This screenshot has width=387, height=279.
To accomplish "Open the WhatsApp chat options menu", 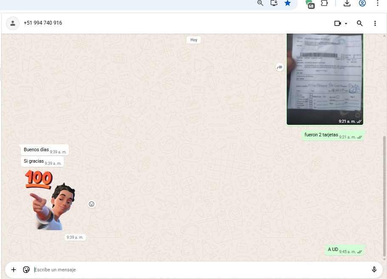I will click(x=375, y=23).
